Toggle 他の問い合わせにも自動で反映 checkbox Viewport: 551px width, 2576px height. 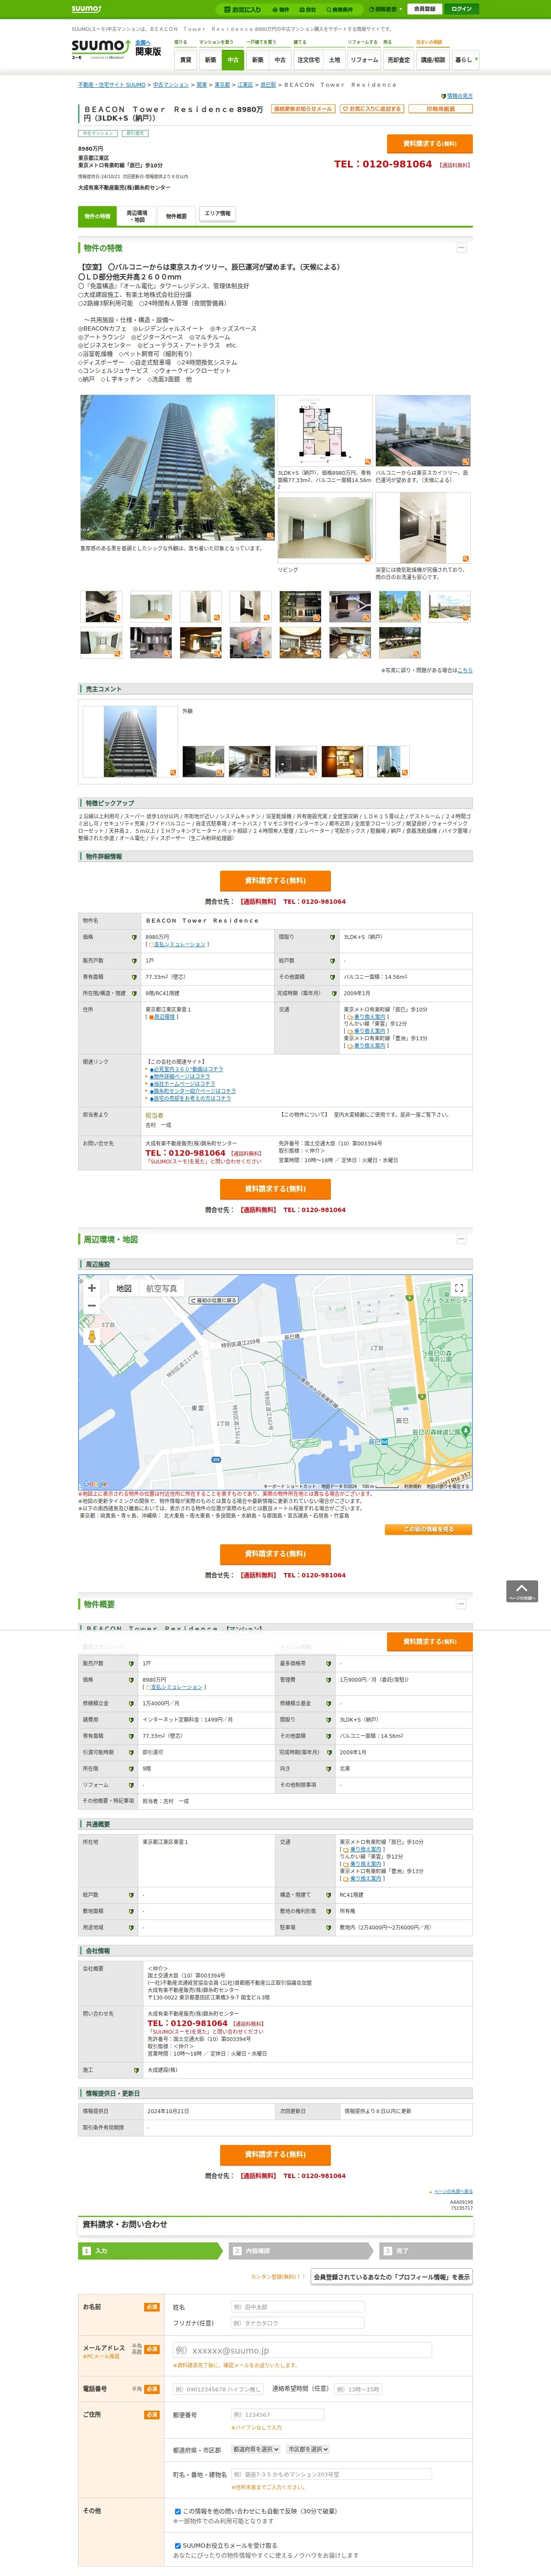coord(178,2511)
